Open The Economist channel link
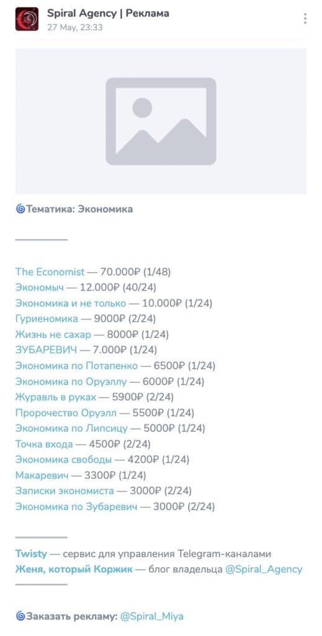 pyautogui.click(x=50, y=272)
